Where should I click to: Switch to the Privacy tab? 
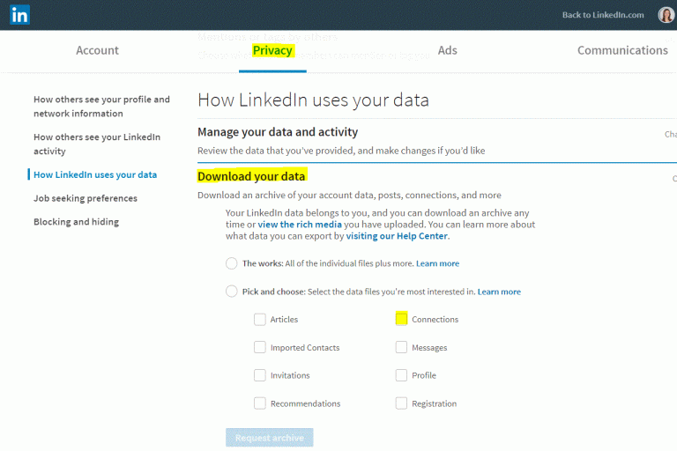click(272, 50)
